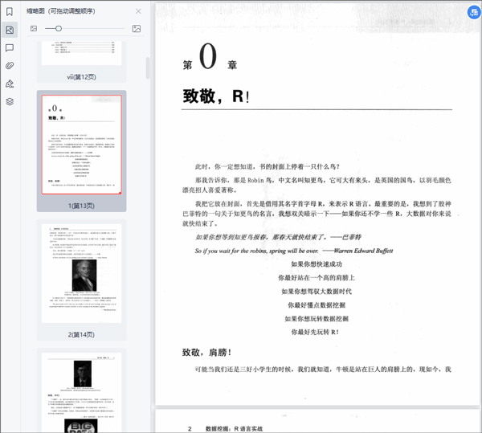Viewport: 482px width, 433px height.
Task: Open the signature pen icon
Action: [x=10, y=84]
